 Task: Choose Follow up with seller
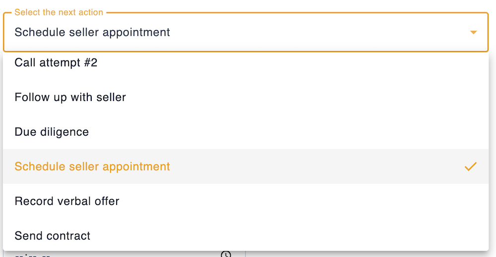coord(70,97)
